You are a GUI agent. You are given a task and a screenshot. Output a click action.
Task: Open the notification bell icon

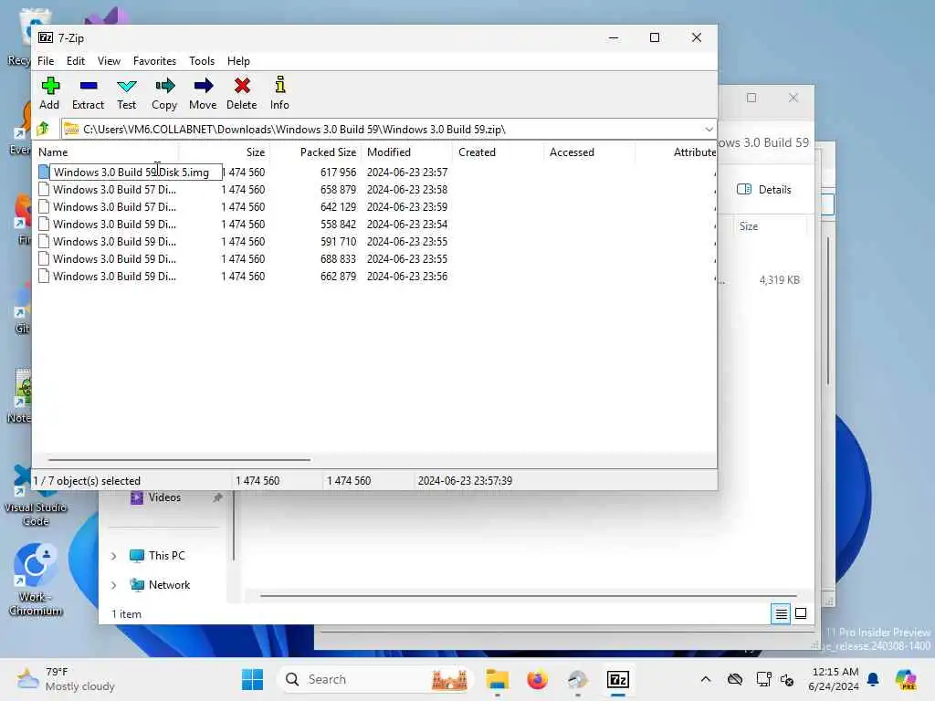[x=873, y=679]
